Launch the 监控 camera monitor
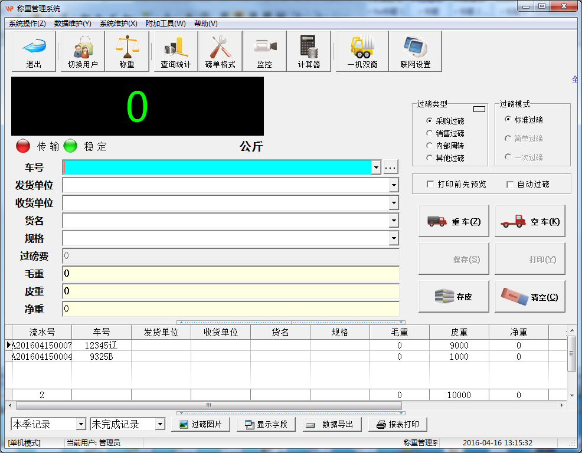The image size is (582, 453). tap(264, 51)
